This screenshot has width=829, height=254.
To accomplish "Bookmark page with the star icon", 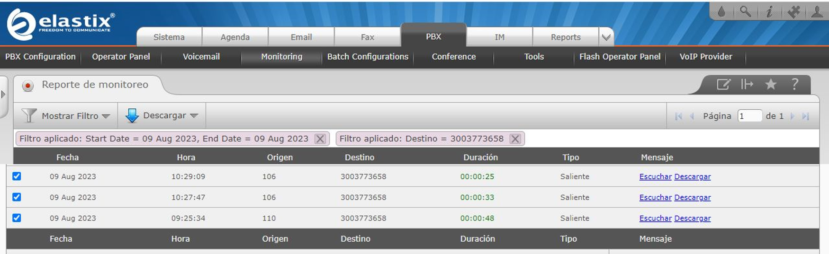I will tap(771, 85).
